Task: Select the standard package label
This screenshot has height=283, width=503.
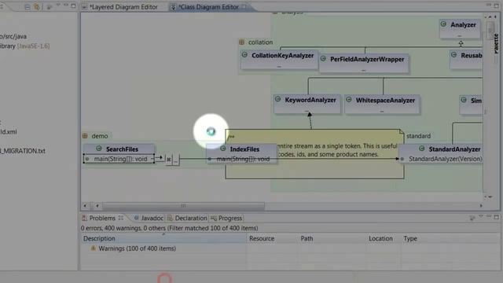Action: click(418, 136)
